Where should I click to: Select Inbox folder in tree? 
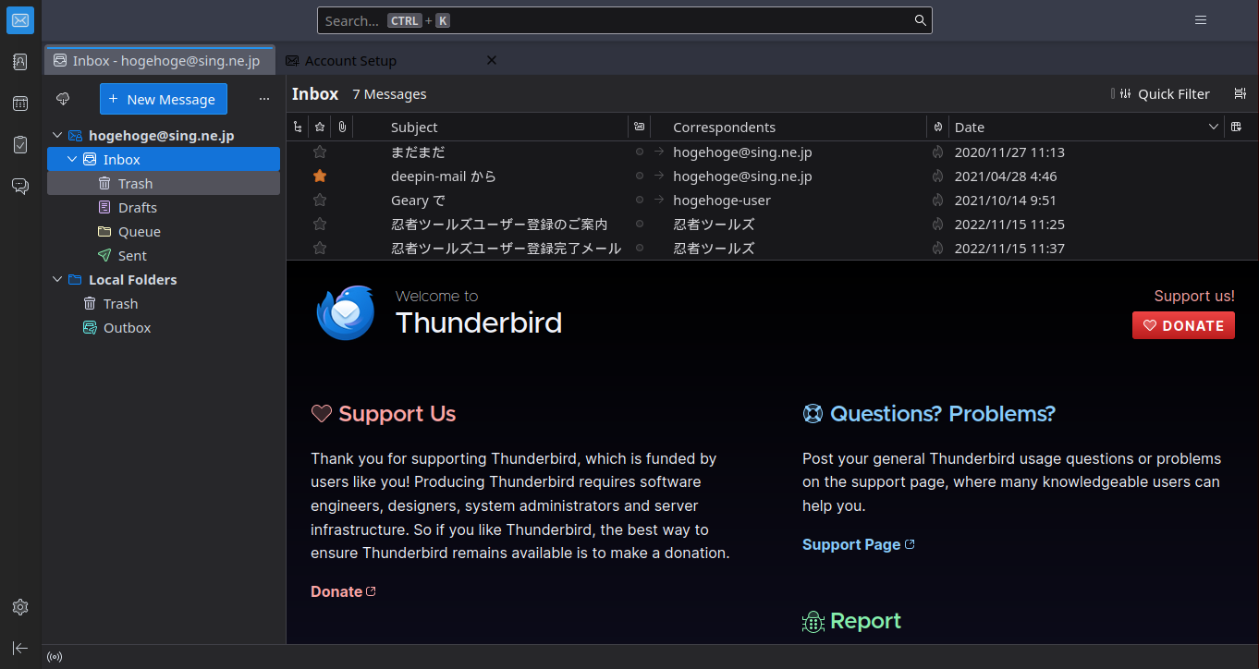click(x=164, y=159)
